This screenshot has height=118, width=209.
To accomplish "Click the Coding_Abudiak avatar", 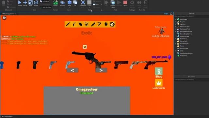I will pyautogui.click(x=161, y=31).
